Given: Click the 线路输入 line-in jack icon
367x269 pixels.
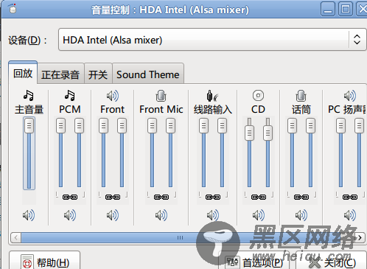Looking at the screenshot, I should (212, 96).
